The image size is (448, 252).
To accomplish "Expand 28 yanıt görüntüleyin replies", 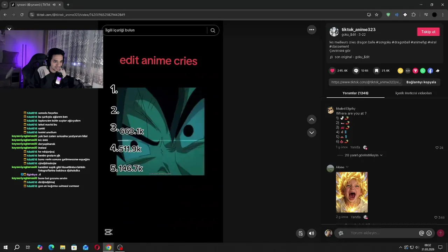I will coord(364,155).
